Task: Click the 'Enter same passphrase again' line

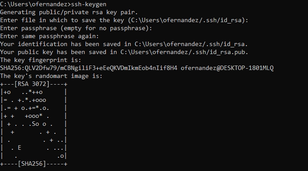Action: [50, 36]
